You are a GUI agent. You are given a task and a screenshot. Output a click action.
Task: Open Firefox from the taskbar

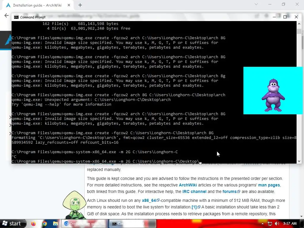pos(34,224)
